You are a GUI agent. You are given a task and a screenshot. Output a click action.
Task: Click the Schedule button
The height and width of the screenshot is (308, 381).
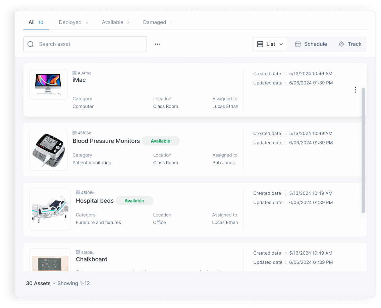coord(311,44)
